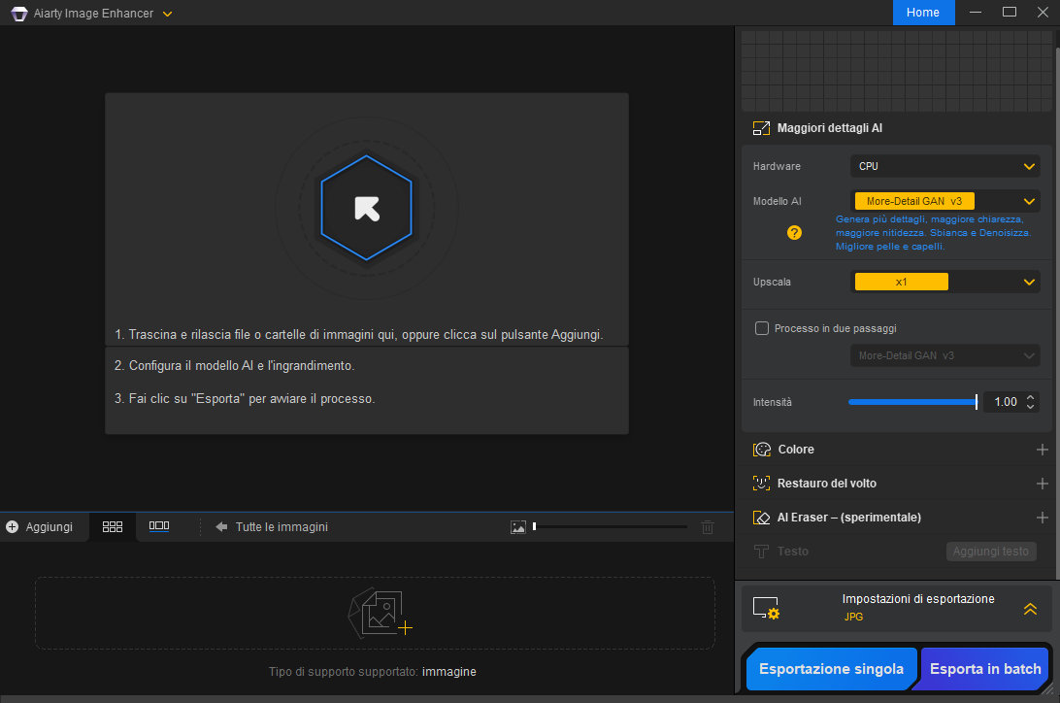Click the Esporta in batch button

tap(984, 669)
